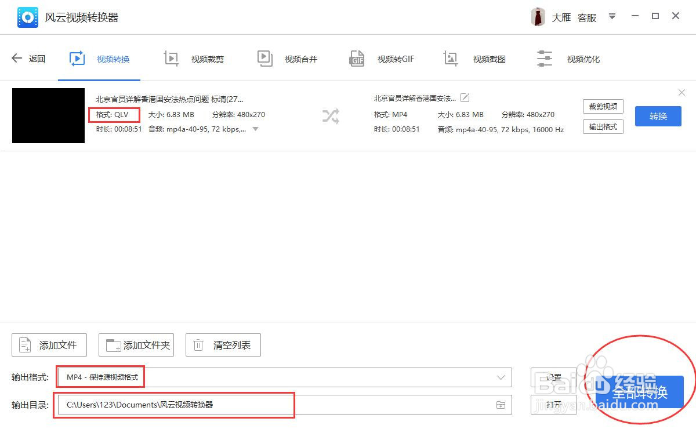
Task: Select output file name 北京官员详解香港国安法...
Action: point(415,98)
